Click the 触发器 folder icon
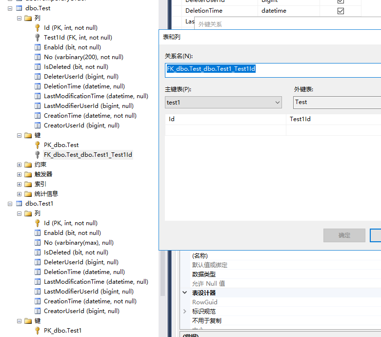The width and height of the screenshot is (381, 337). 28,174
